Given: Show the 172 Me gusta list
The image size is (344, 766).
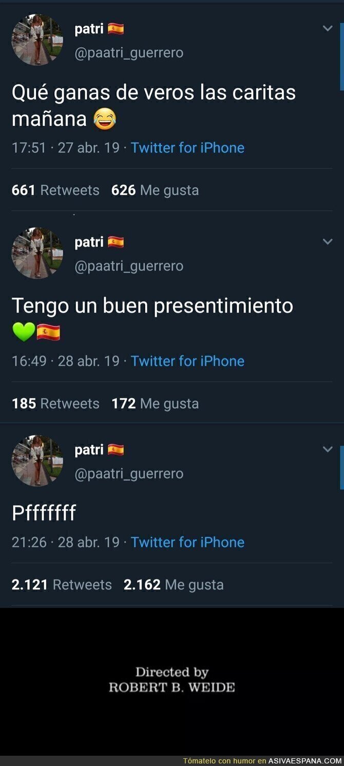Looking at the screenshot, I should pos(155,404).
